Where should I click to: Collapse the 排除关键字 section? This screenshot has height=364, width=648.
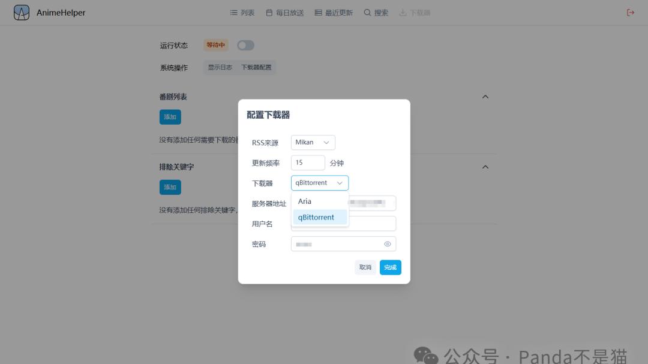(485, 166)
